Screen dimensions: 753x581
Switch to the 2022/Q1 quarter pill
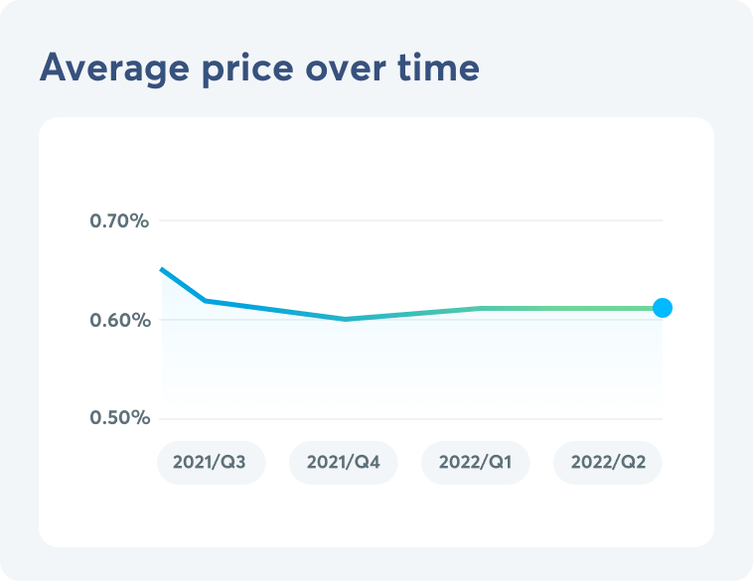click(476, 463)
